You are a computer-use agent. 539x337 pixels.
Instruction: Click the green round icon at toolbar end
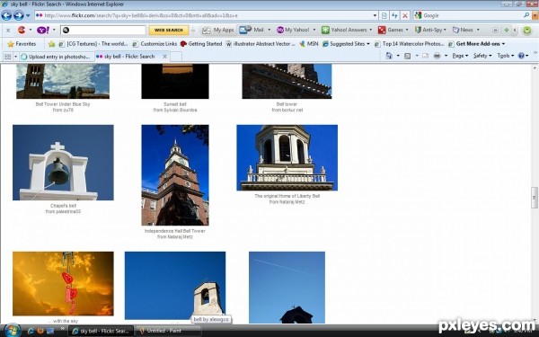(527, 31)
